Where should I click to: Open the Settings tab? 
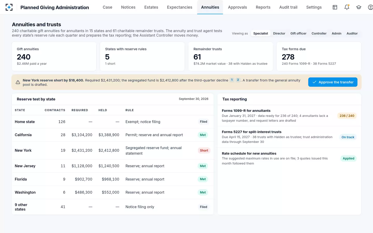tap(314, 7)
